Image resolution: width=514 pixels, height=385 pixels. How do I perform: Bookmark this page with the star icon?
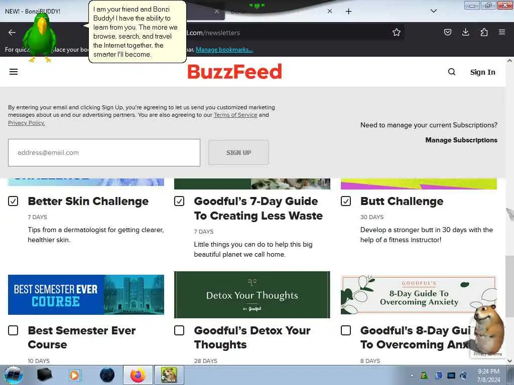click(397, 32)
